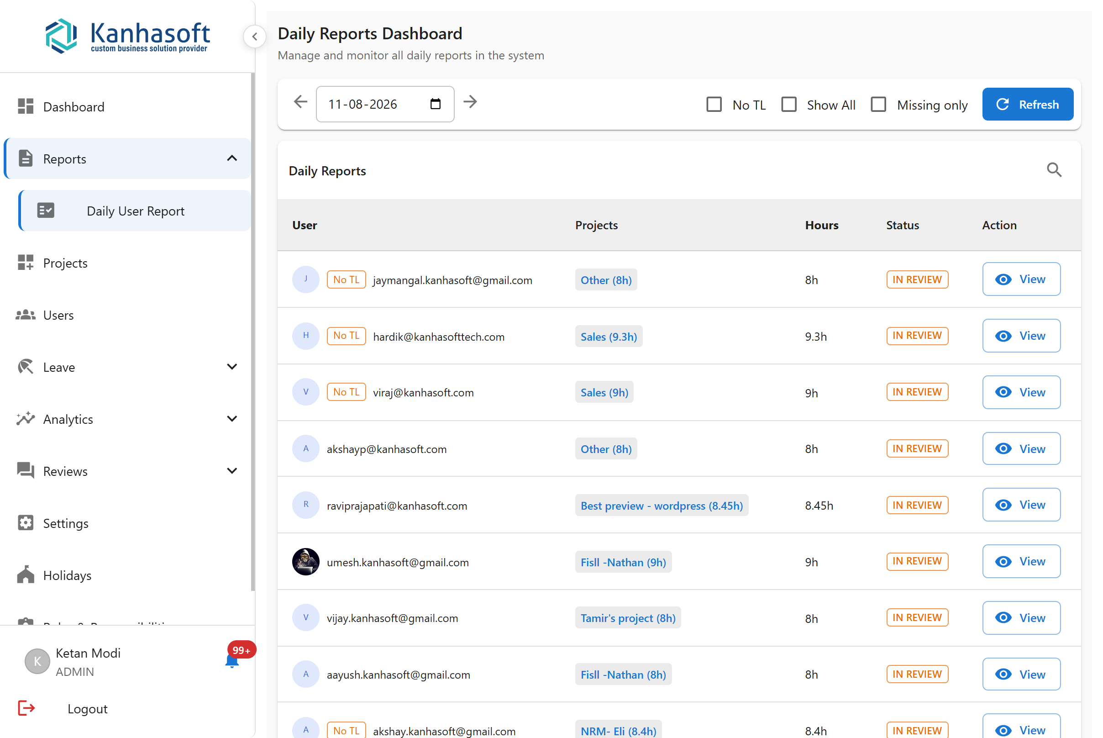
Task: Click IN REVIEW status for vijay row
Action: point(917,617)
